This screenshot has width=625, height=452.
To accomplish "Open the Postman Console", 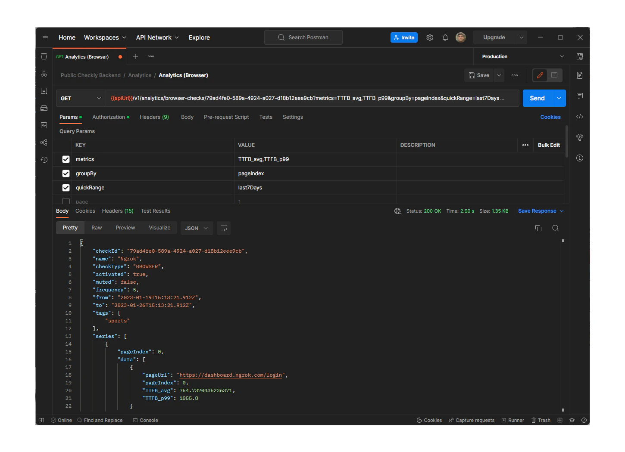I will tap(145, 420).
